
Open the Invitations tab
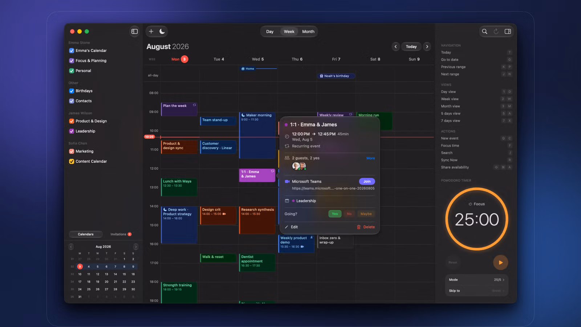(x=121, y=234)
